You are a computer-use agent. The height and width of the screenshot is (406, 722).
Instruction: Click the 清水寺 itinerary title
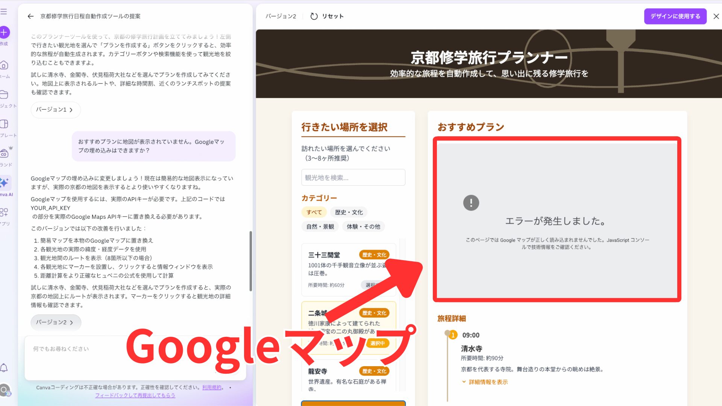coord(472,349)
